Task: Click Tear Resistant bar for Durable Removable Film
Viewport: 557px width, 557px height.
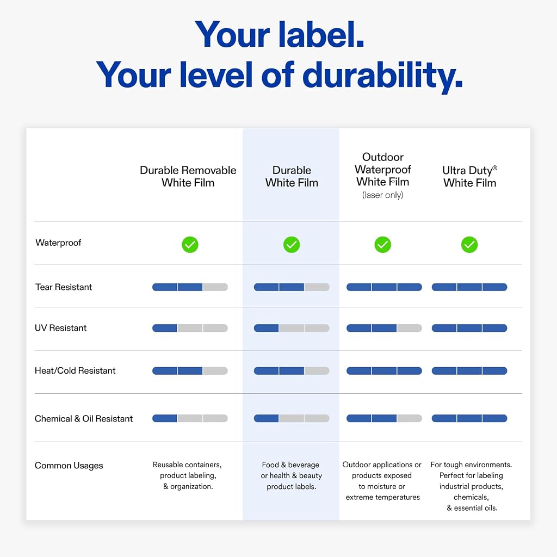Action: pos(190,287)
